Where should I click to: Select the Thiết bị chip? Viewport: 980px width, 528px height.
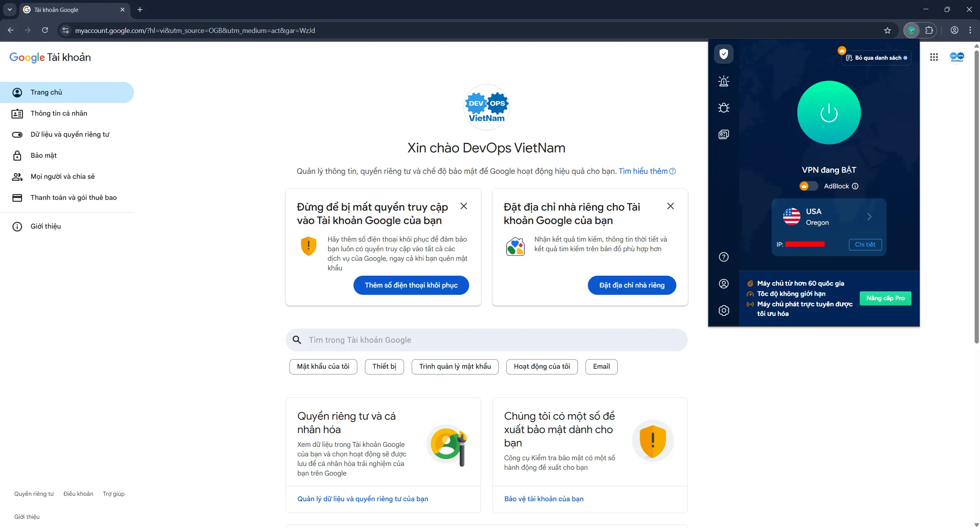384,366
